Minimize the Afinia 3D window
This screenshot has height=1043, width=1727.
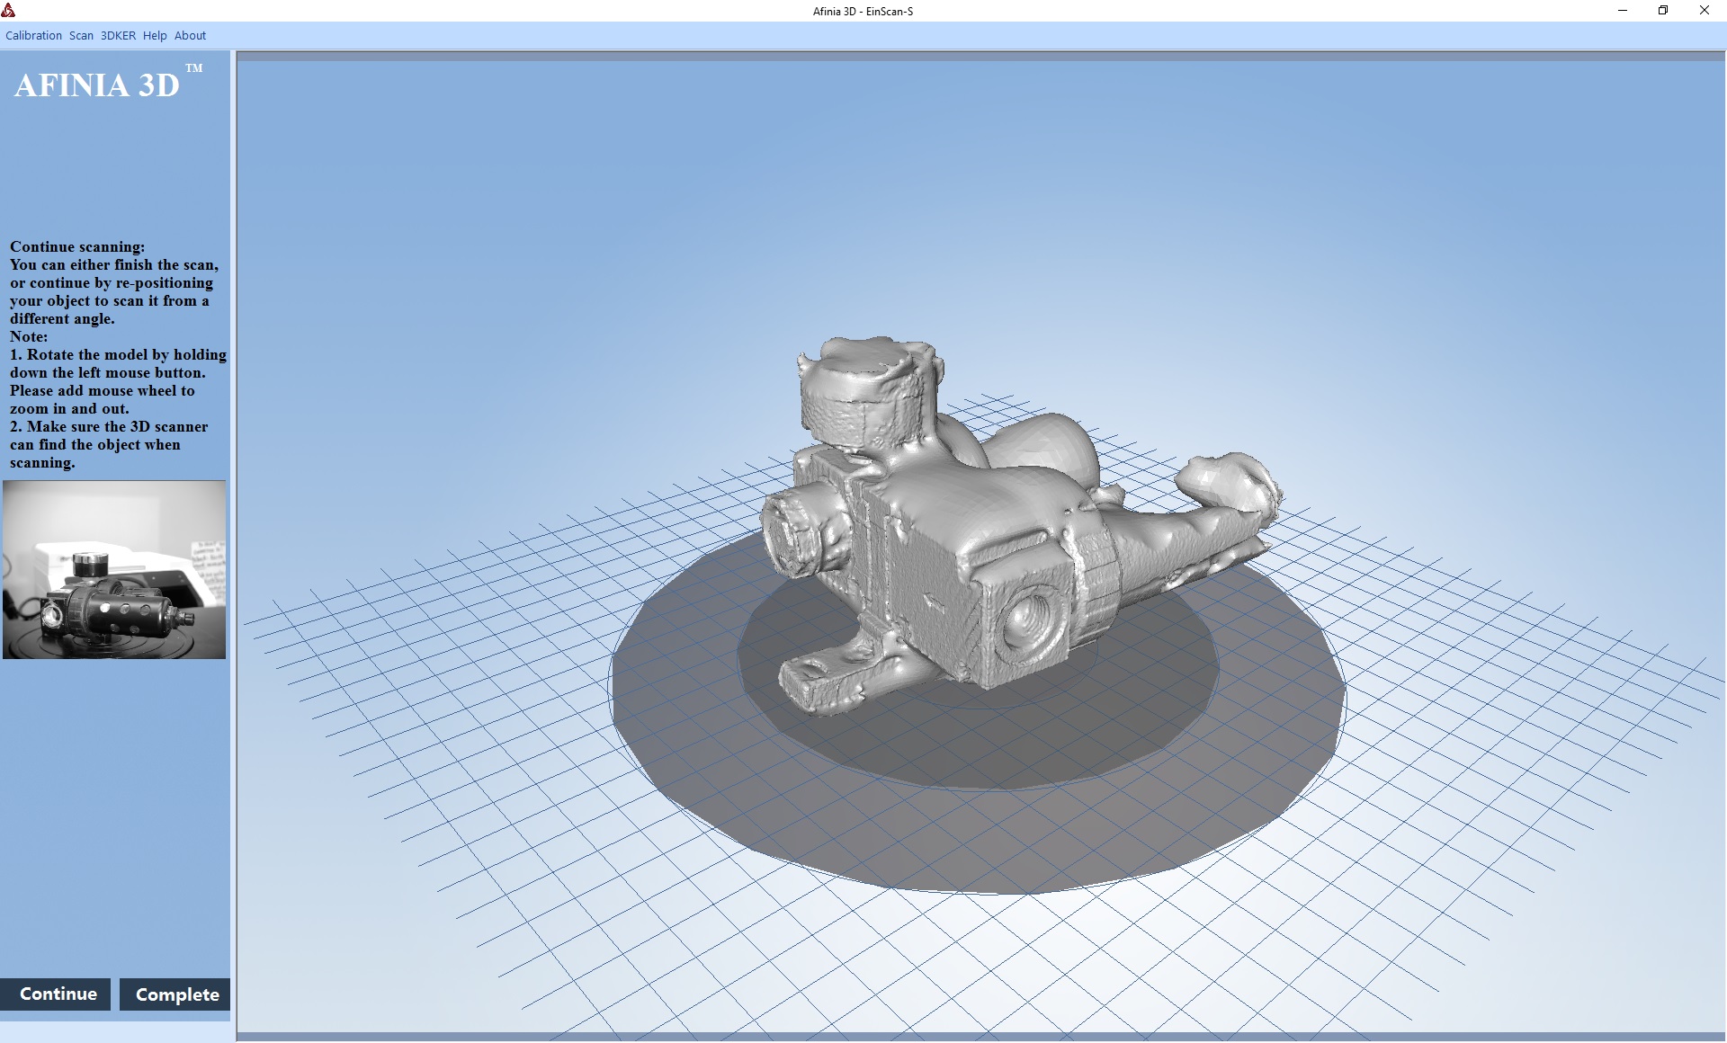pyautogui.click(x=1623, y=11)
